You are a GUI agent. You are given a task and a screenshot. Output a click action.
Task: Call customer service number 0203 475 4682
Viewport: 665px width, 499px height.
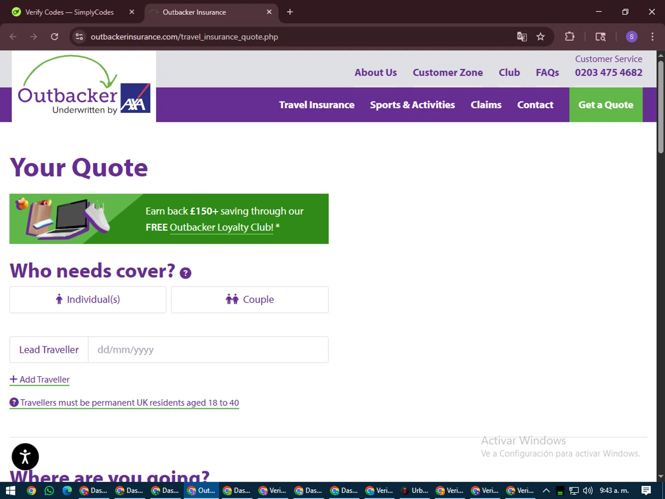[608, 72]
